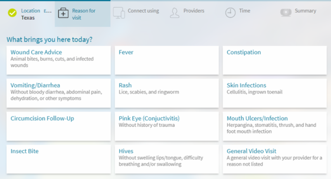Select the Hives option

click(x=167, y=159)
